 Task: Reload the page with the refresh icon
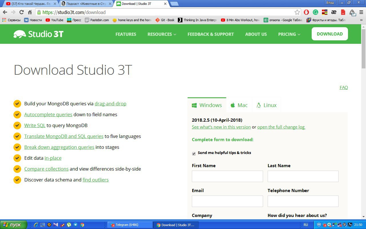21,12
